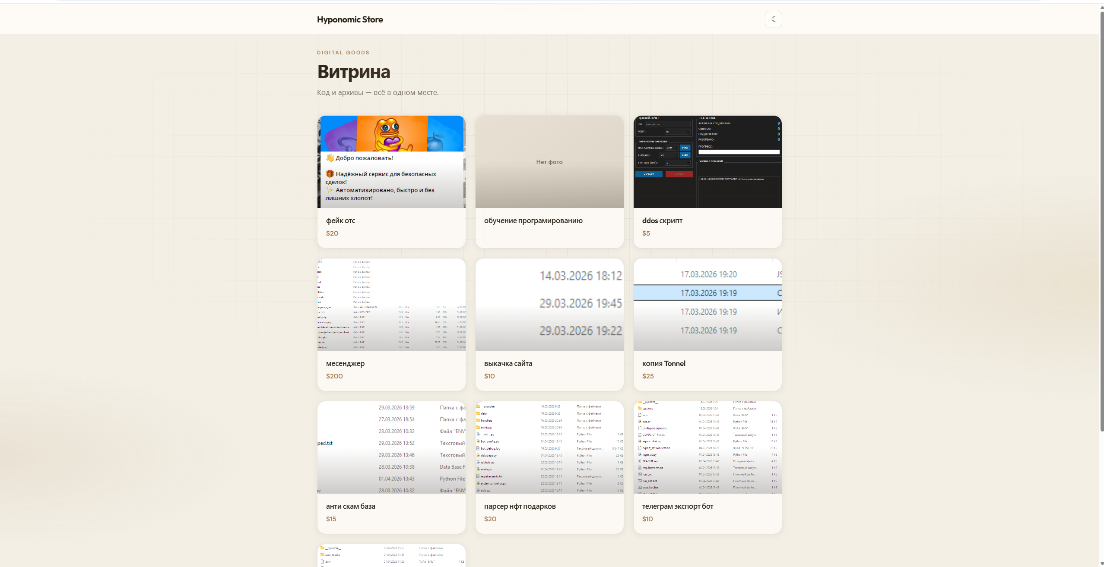
Task: Click the $25 price under копия Tonnel
Action: (648, 376)
